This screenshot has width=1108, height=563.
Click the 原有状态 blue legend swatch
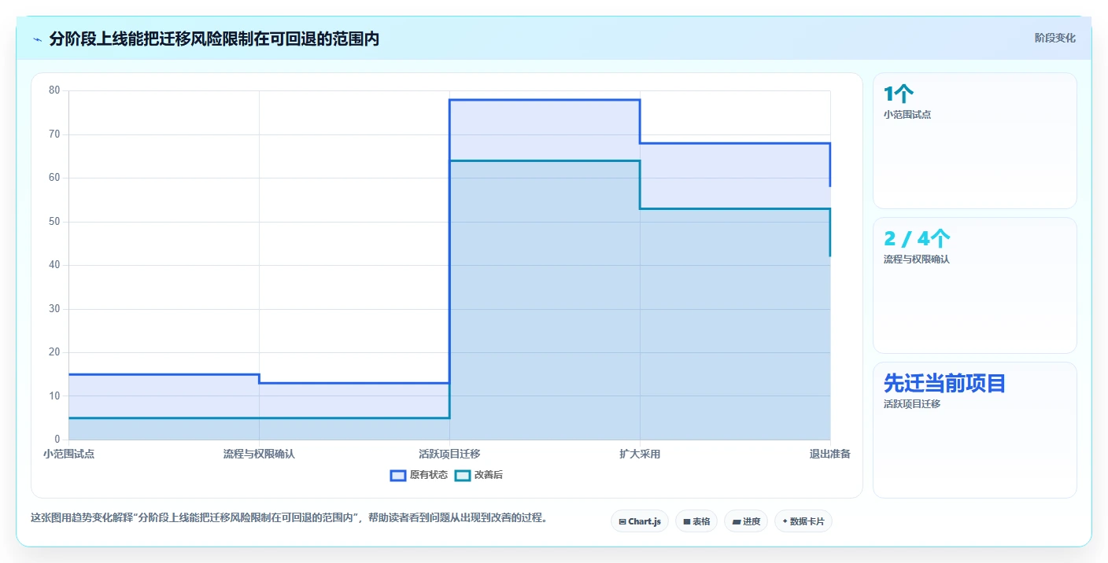[398, 475]
